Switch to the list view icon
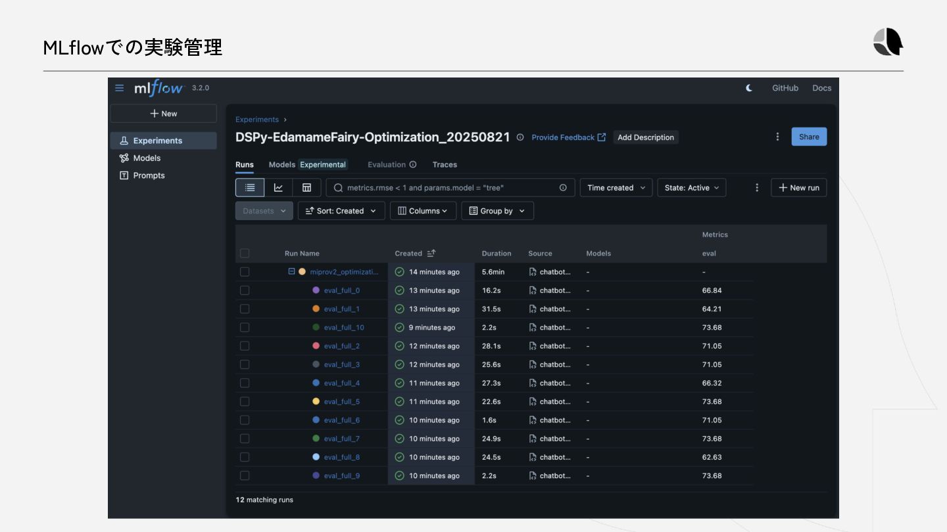 pyautogui.click(x=250, y=188)
